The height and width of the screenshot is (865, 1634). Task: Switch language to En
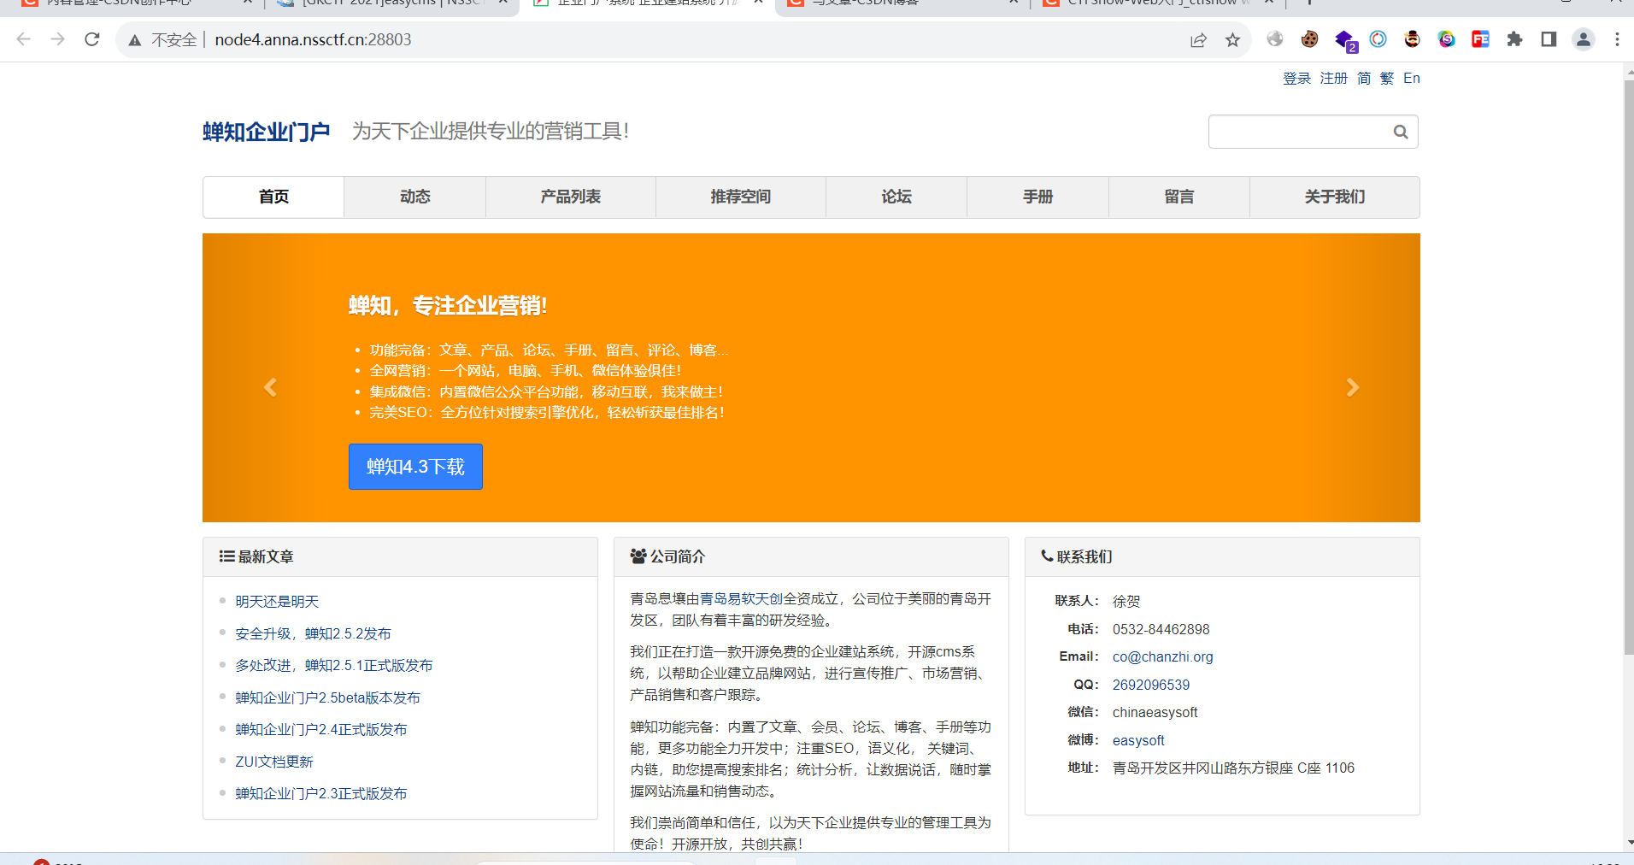1412,79
